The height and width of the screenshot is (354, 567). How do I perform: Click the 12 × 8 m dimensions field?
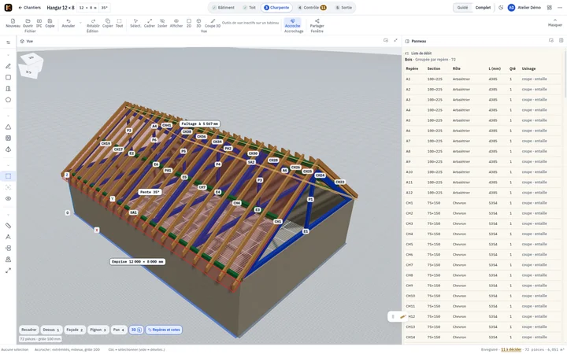[x=88, y=8]
